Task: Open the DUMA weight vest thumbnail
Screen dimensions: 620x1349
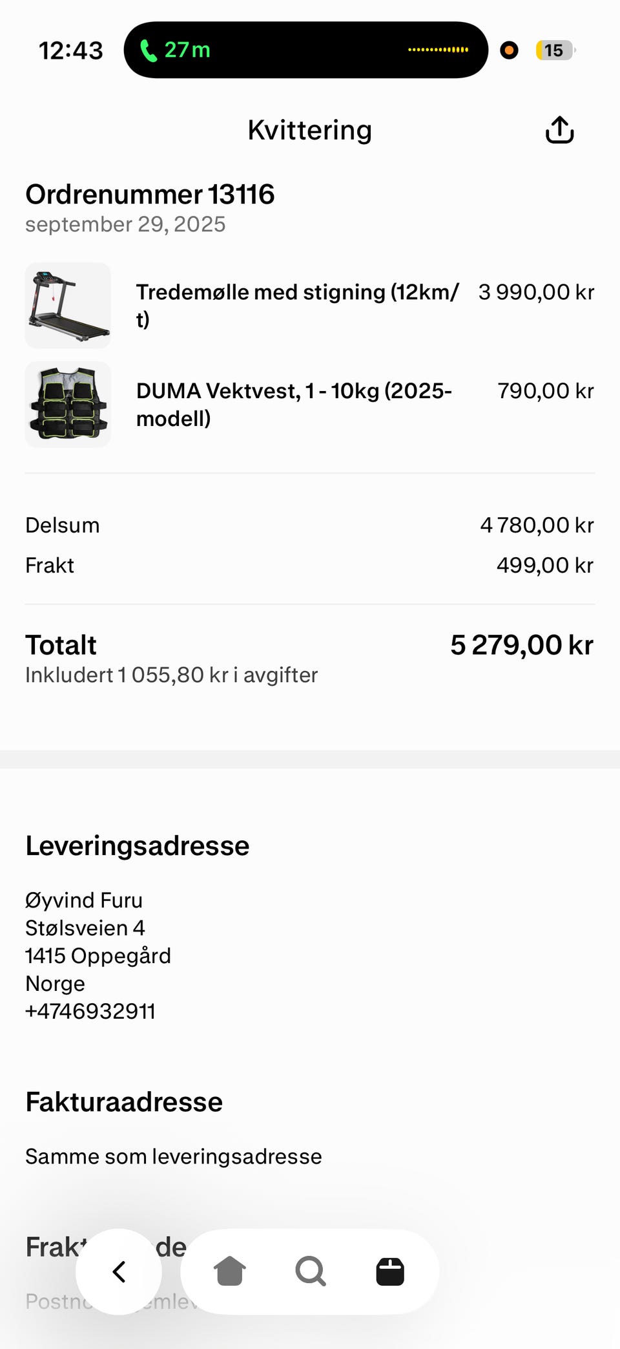Action: 68,404
